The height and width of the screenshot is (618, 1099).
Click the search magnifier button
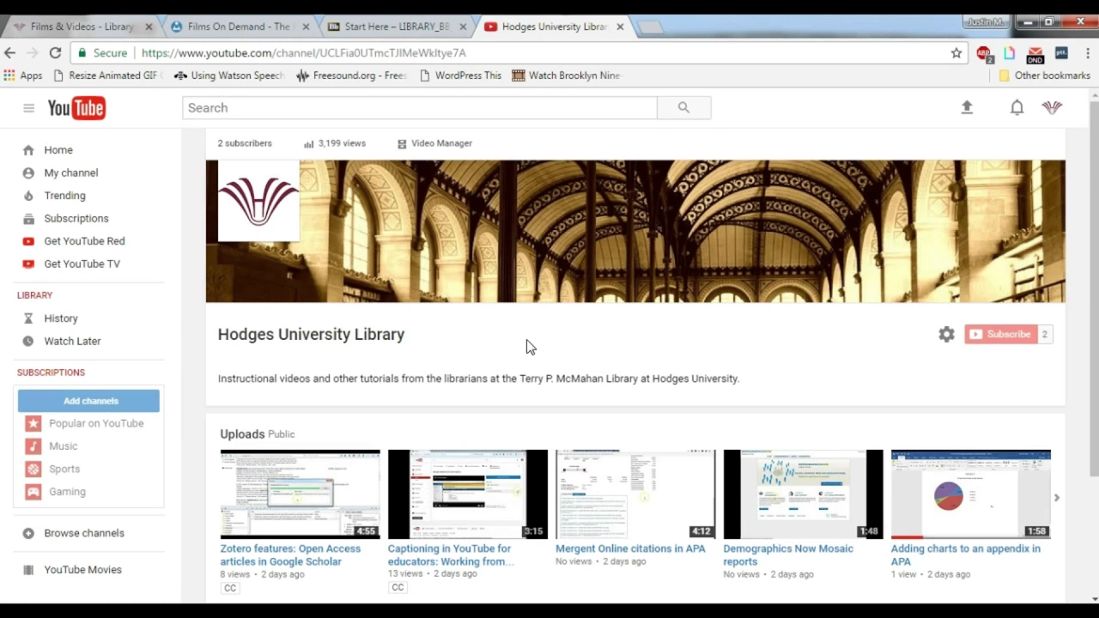(x=683, y=107)
